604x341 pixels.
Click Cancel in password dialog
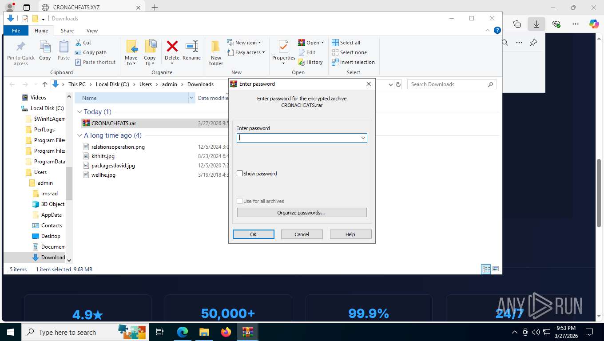tap(302, 234)
